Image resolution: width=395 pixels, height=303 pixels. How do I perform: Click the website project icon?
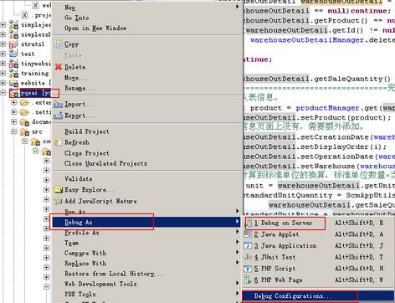(x=13, y=83)
